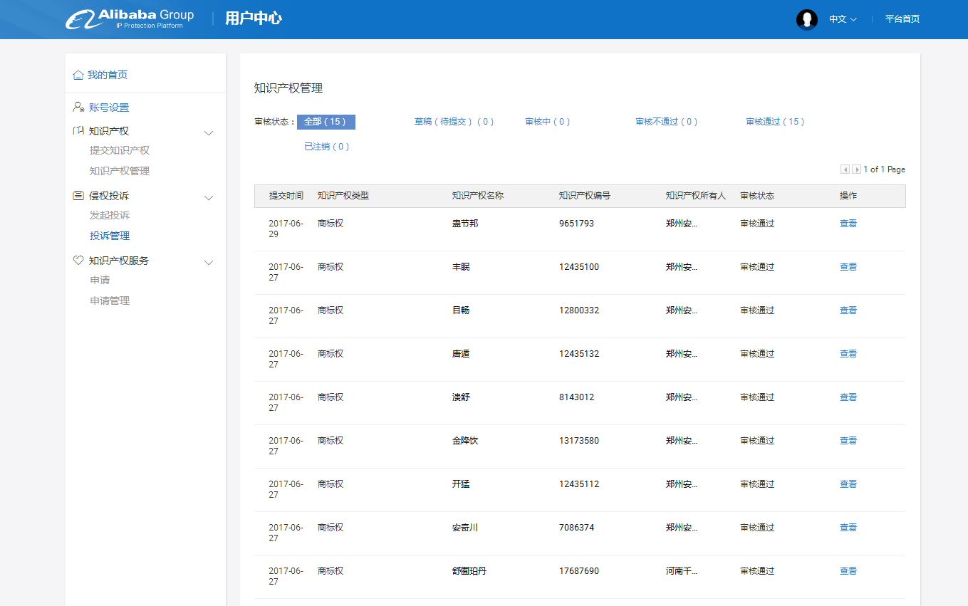The height and width of the screenshot is (606, 968).
Task: Click trademark number 12435100
Action: coord(579,267)
